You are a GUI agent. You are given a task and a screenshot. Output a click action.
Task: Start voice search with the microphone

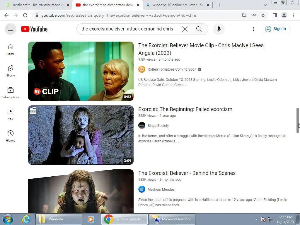pos(219,29)
